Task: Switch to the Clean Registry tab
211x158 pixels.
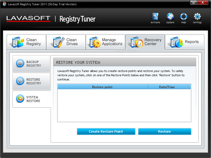Action: [x=26, y=42]
